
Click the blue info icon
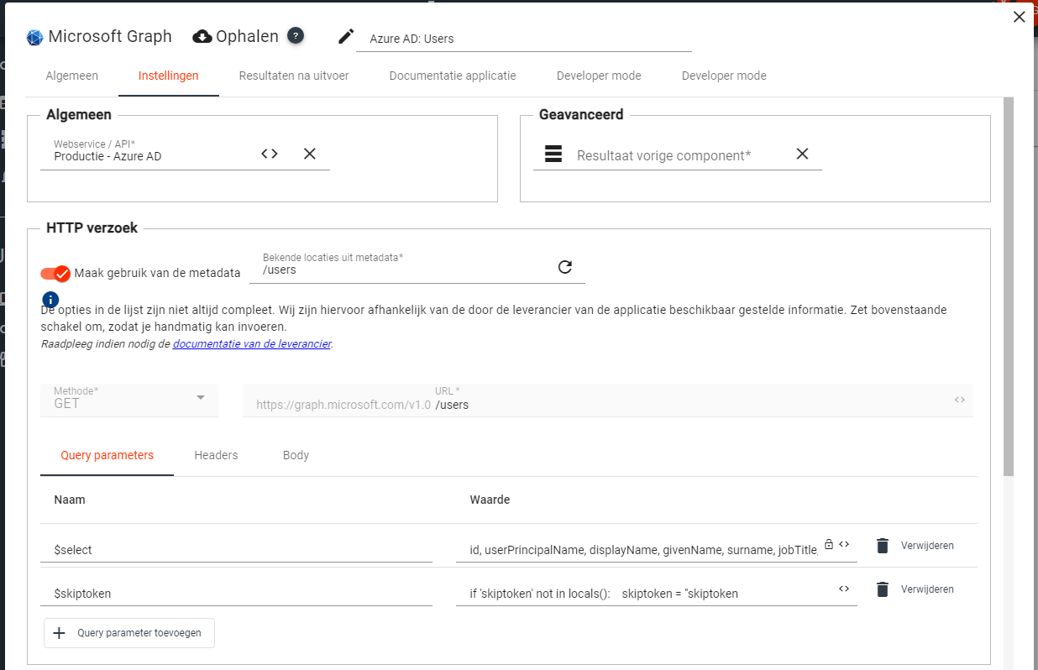point(50,299)
